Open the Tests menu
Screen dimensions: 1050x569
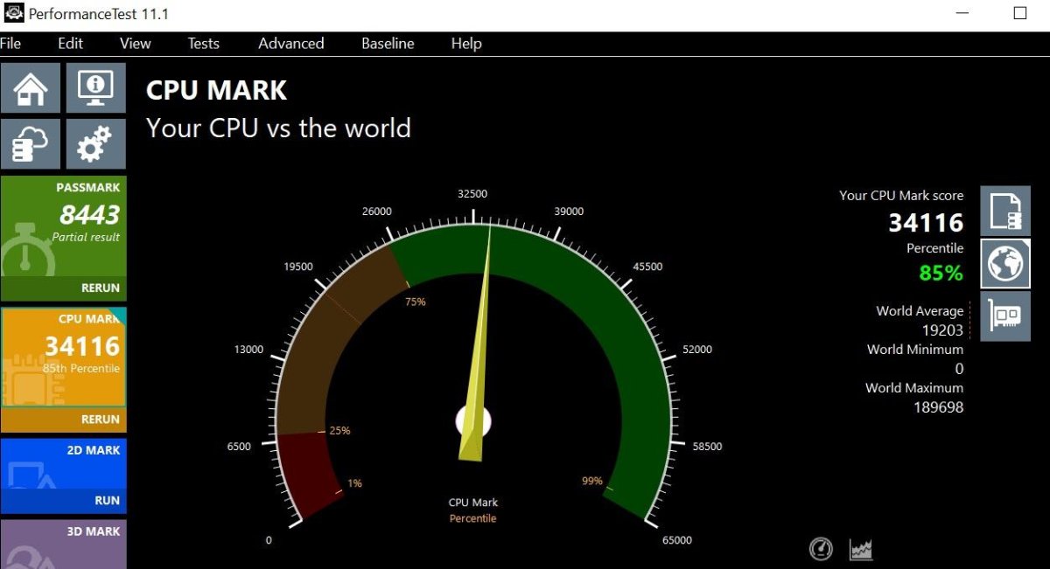204,43
